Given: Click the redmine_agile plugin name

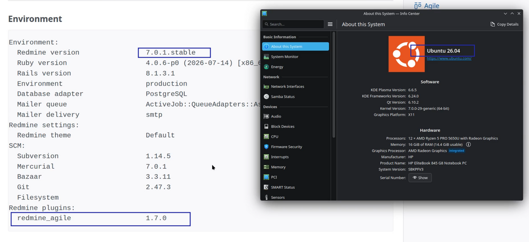Looking at the screenshot, I should tap(44, 218).
